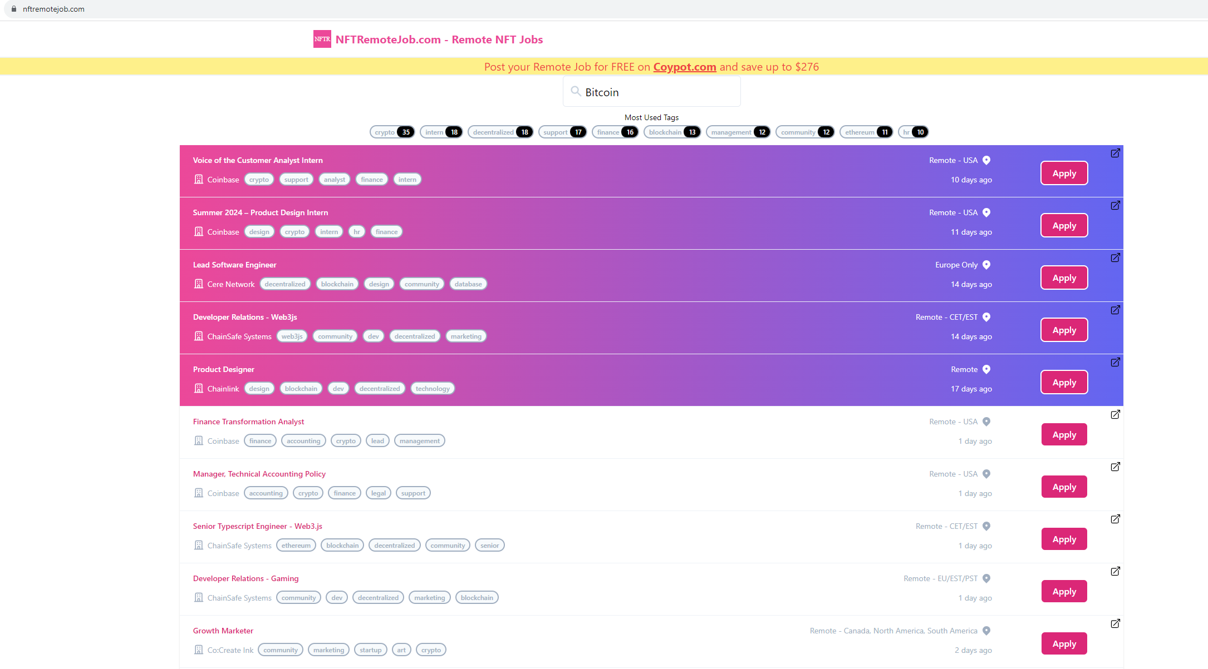Filter by the decentralized 18 tag

click(500, 132)
